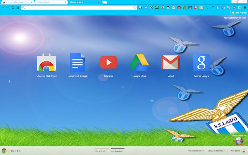This screenshot has height=155, width=248.
Task: Click the yellow puzzle extension icon
Action: coord(201,8)
